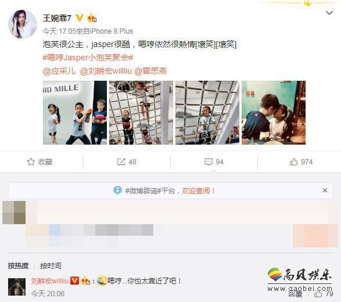Screen dimensions: 341x302
Task: Open the kissing kids photo thumbnail
Action: tap(274, 113)
